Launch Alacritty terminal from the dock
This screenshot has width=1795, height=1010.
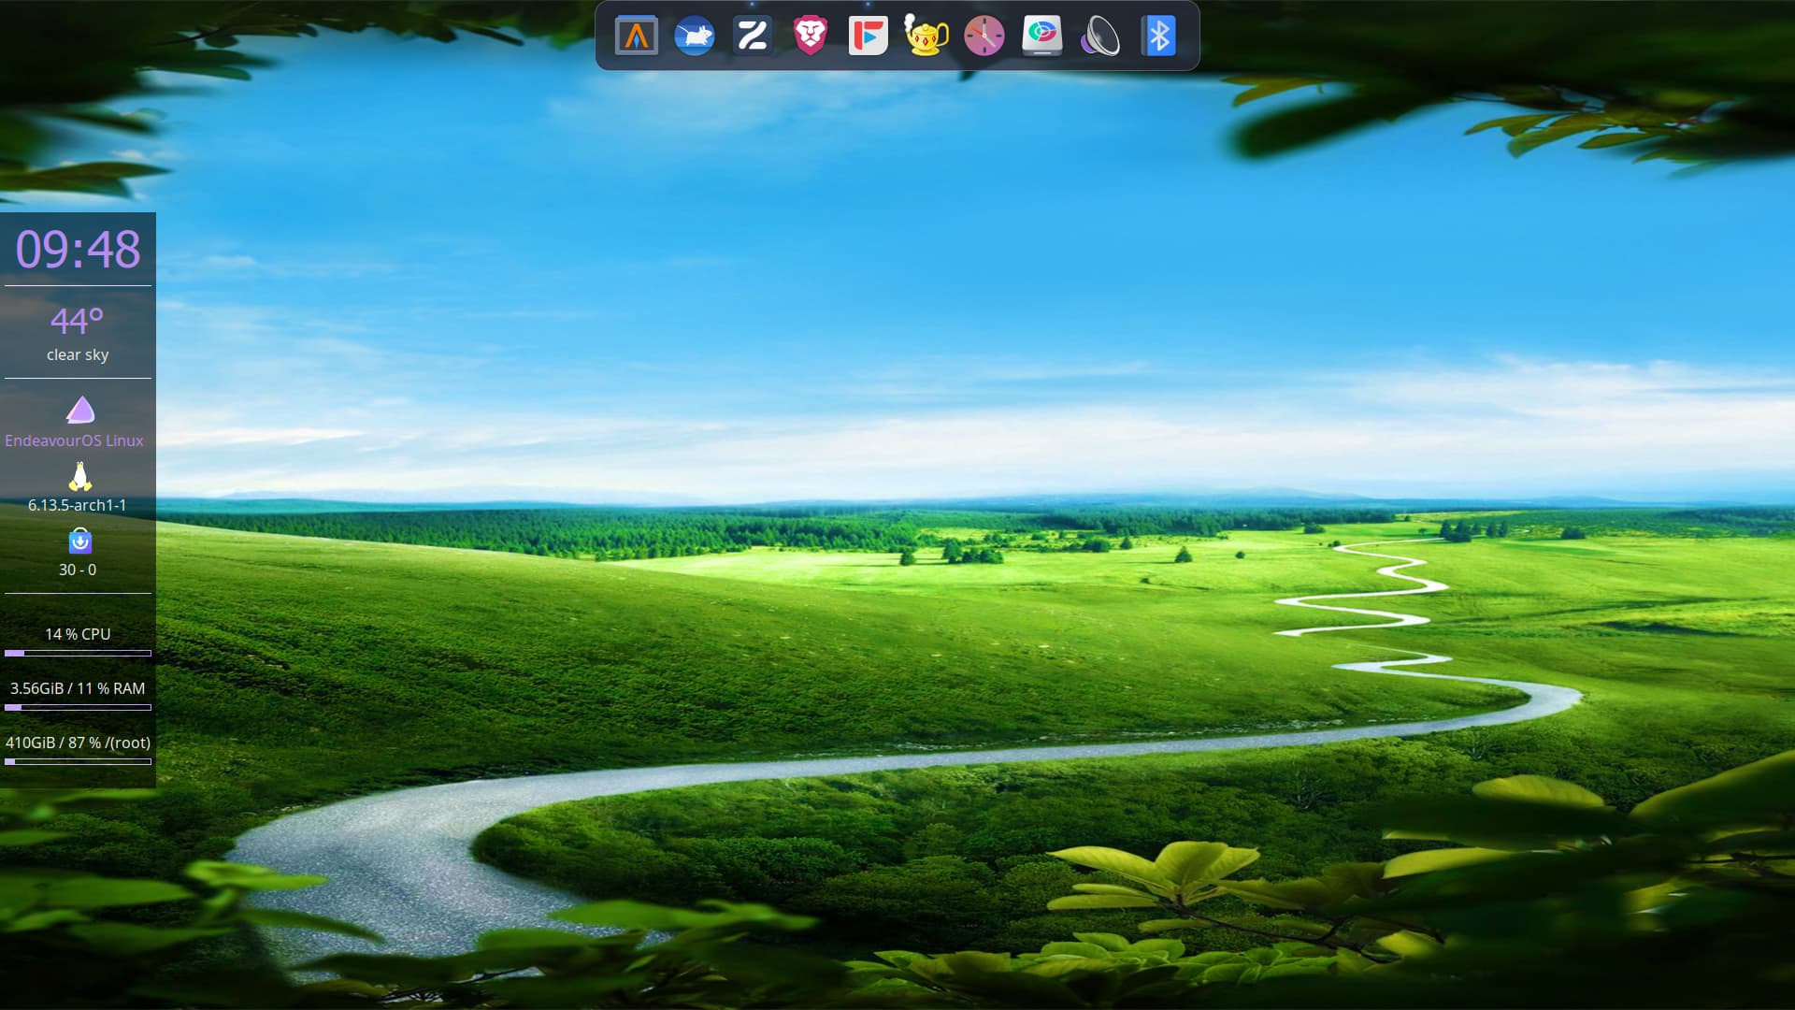coord(636,36)
